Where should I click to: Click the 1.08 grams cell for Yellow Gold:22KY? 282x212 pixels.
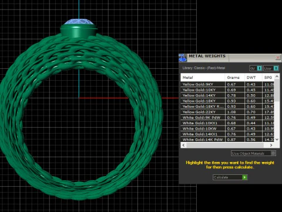[234, 112]
